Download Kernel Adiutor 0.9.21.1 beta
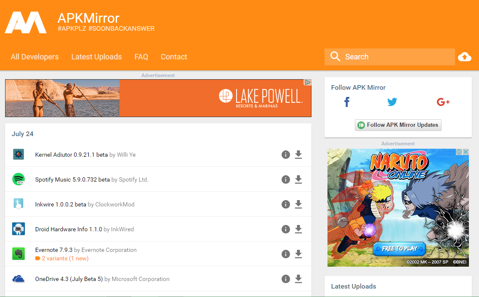This screenshot has height=297, width=479. pos(298,155)
